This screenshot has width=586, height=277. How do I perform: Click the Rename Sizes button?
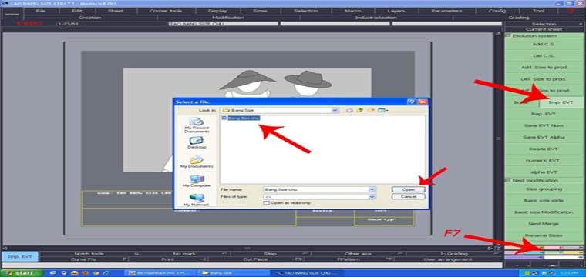[544, 235]
